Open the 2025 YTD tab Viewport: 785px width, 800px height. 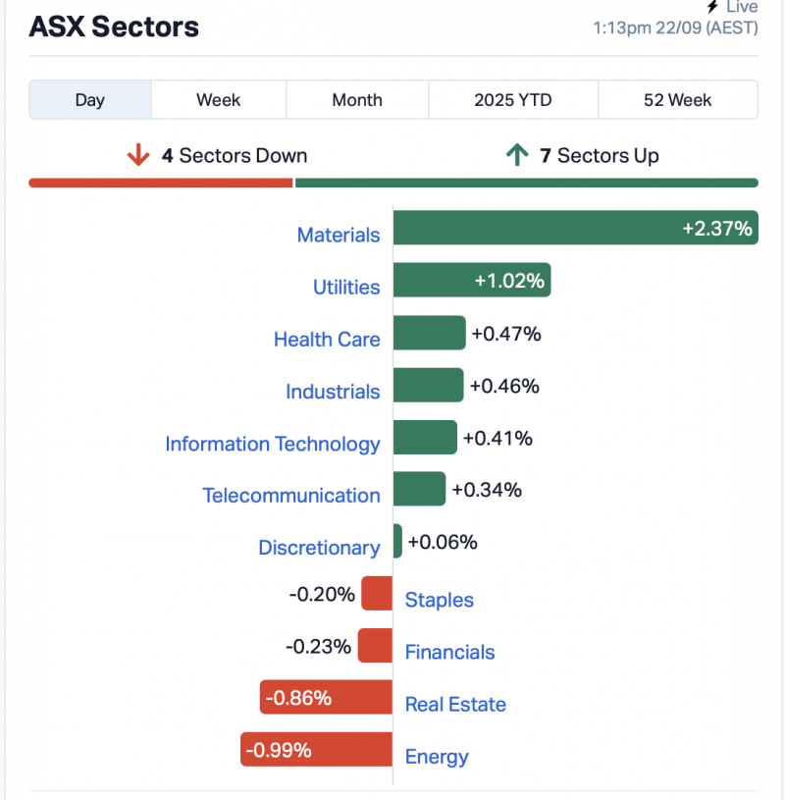point(512,100)
